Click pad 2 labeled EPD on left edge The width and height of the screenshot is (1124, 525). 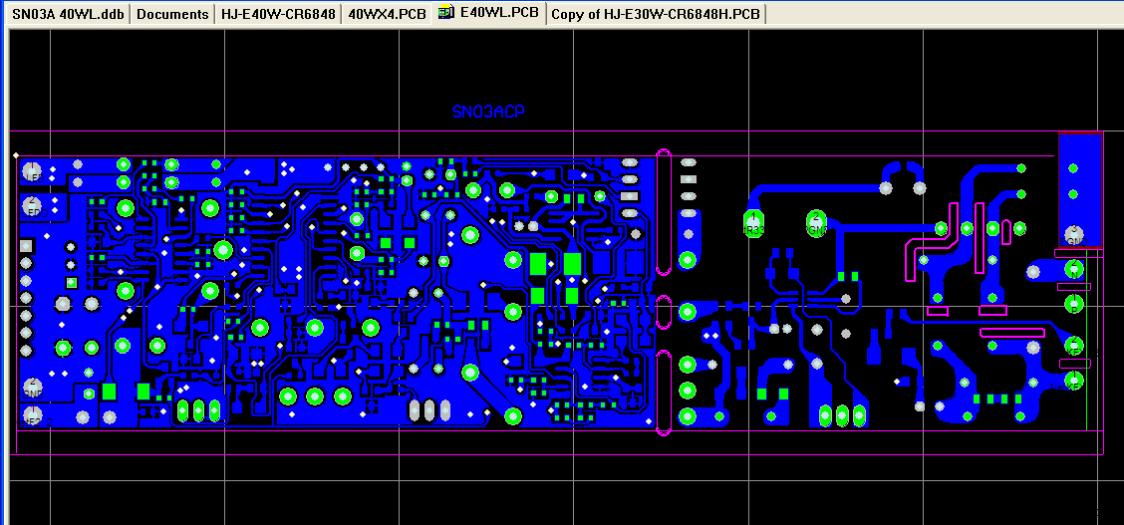tap(32, 205)
